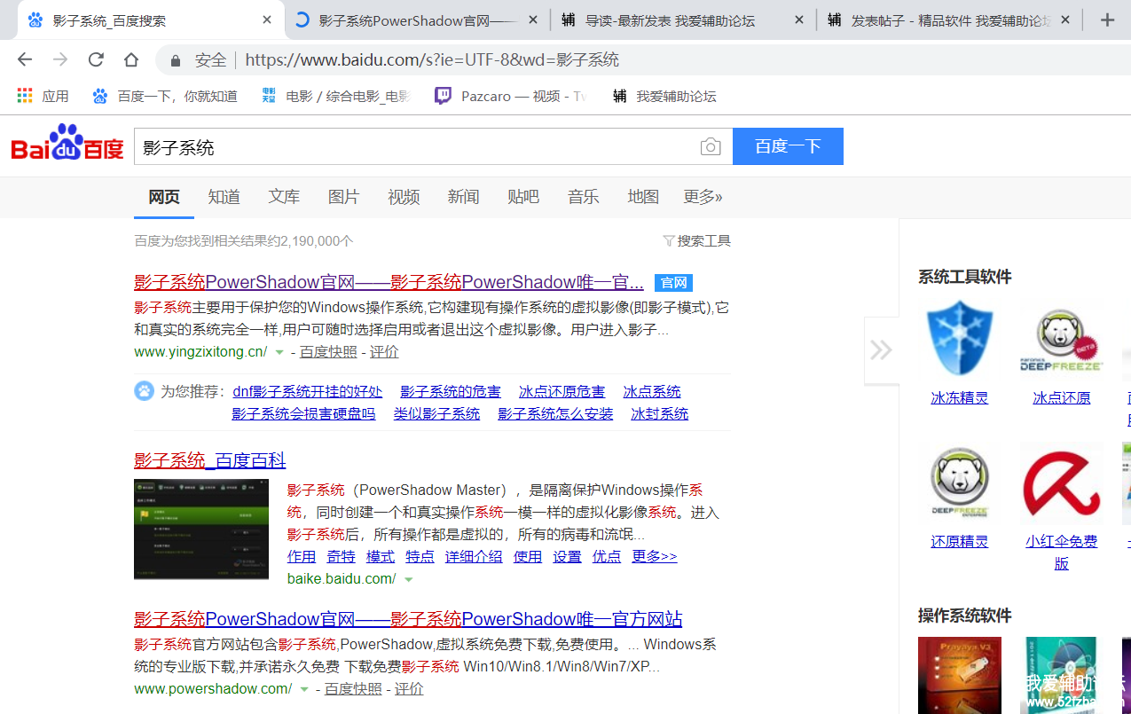This screenshot has height=714, width=1131.
Task: Click the 冰冻精灵 snowflake shield icon
Action: [x=960, y=340]
